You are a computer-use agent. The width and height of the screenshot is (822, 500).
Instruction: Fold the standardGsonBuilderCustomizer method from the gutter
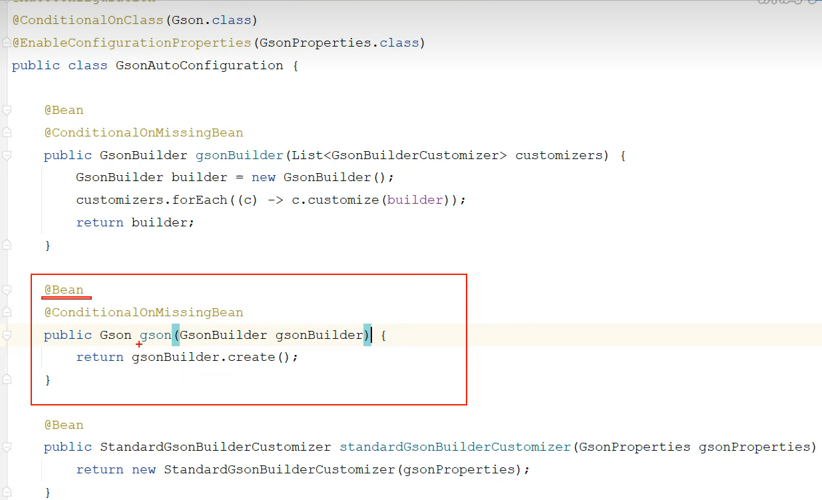7,447
